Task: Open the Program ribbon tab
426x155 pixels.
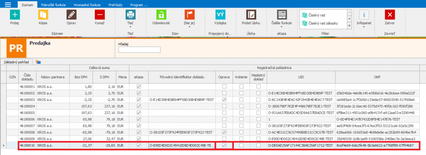Action: (139, 5)
